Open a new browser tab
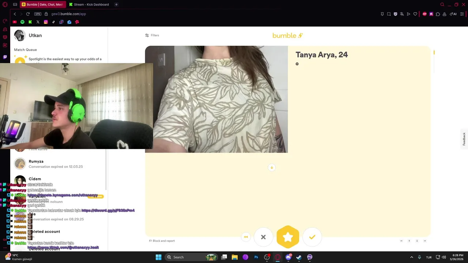Image resolution: width=468 pixels, height=263 pixels. coord(116,4)
